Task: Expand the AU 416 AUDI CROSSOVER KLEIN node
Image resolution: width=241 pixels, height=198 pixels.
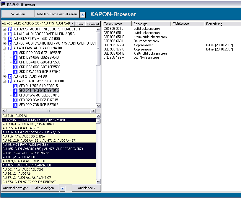Action: [4, 34]
